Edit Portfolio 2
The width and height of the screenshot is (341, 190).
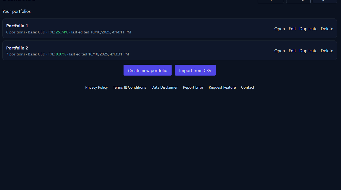tap(292, 51)
